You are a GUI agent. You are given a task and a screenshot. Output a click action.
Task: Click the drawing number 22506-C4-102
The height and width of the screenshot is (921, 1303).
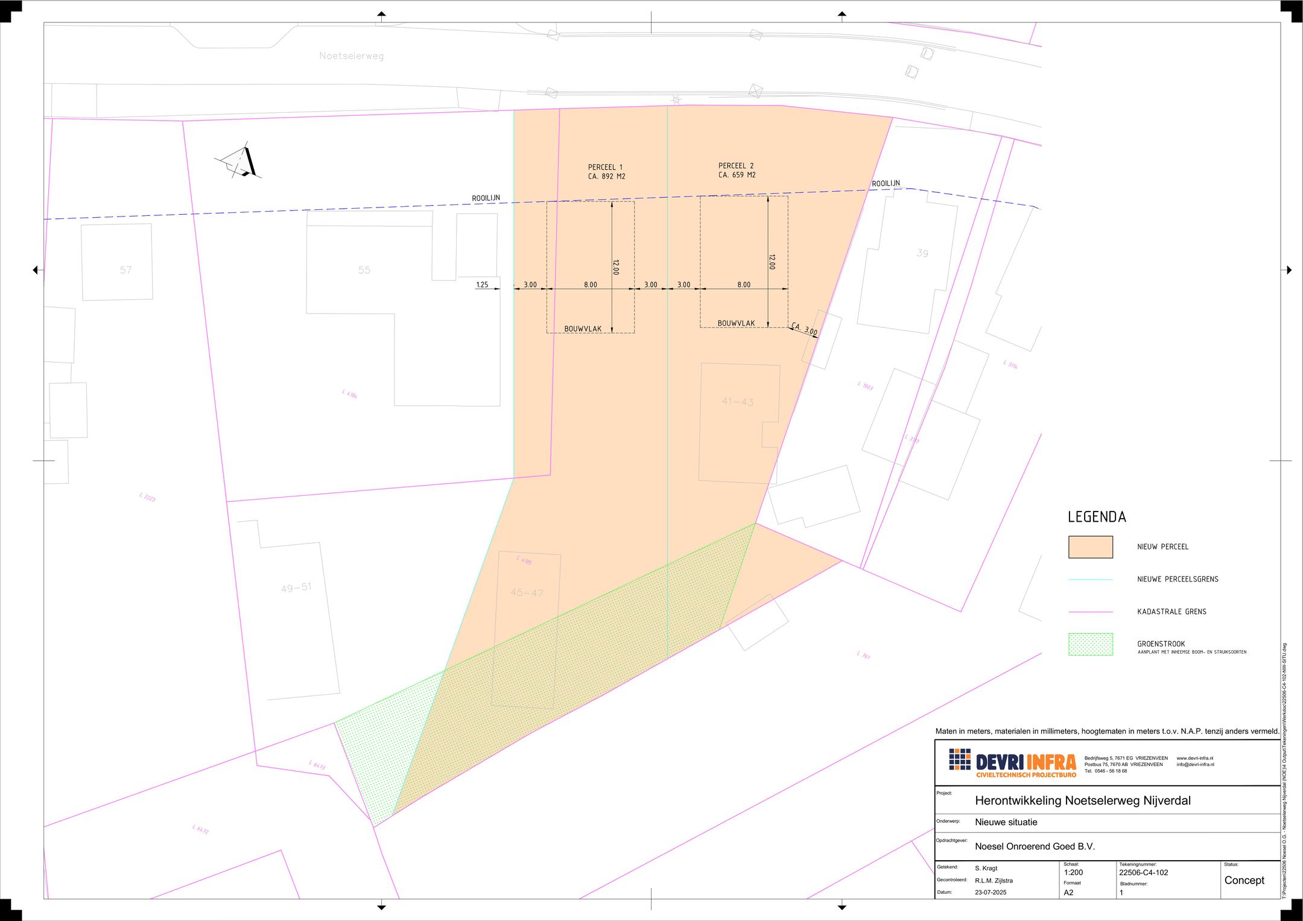(1143, 873)
